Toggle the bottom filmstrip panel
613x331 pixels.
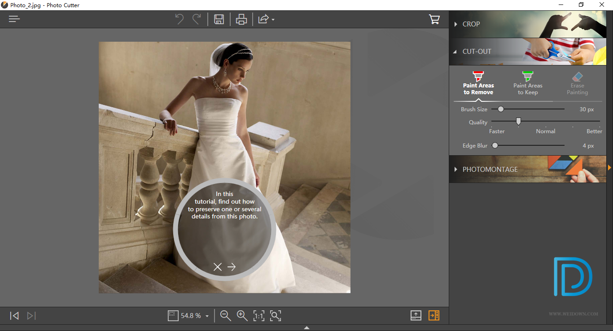click(x=416, y=316)
